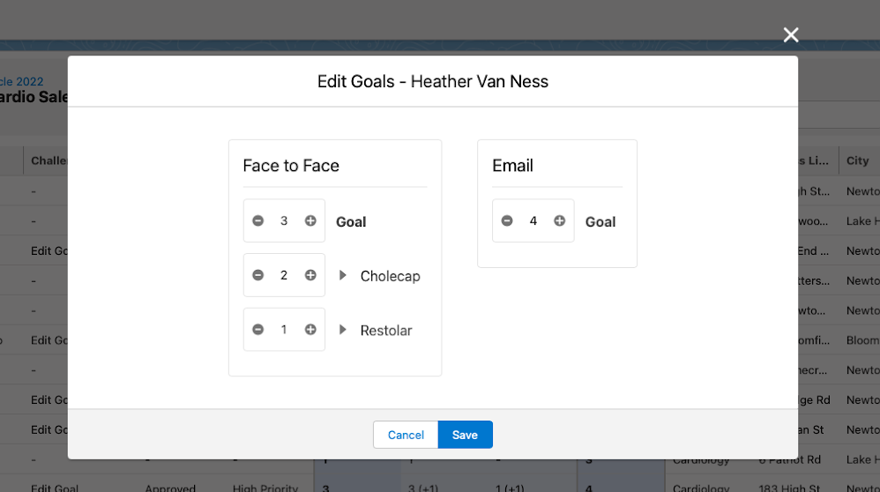The image size is (880, 492).
Task: Click the Restolar quantity field
Action: [284, 330]
